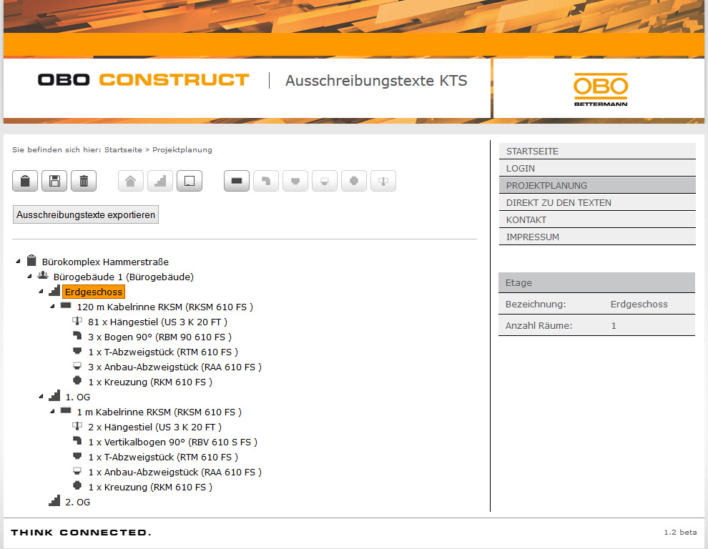Collapse the Bürogebäude 1 node
Image resolution: width=708 pixels, height=549 pixels.
click(x=29, y=276)
